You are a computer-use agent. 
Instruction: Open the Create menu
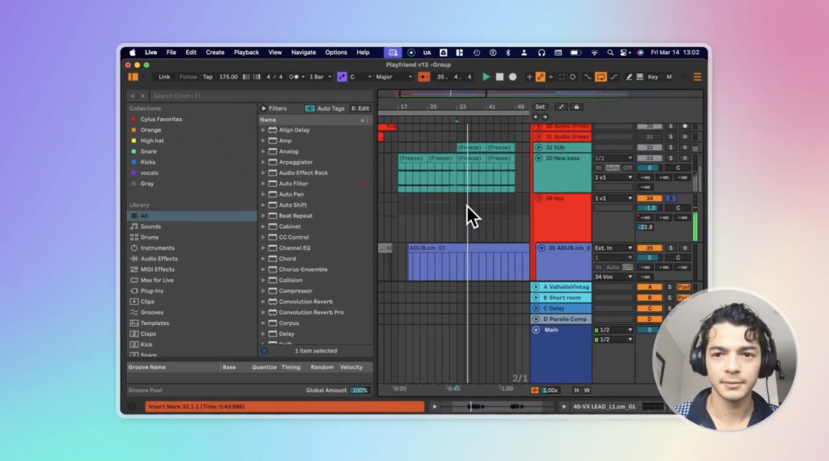coord(215,53)
